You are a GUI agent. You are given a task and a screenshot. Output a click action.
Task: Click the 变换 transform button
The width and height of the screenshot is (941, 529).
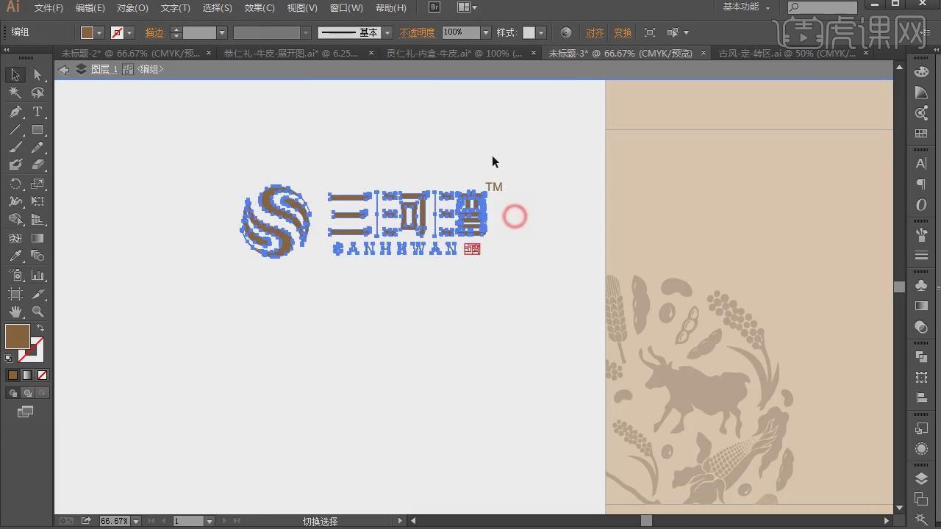623,32
